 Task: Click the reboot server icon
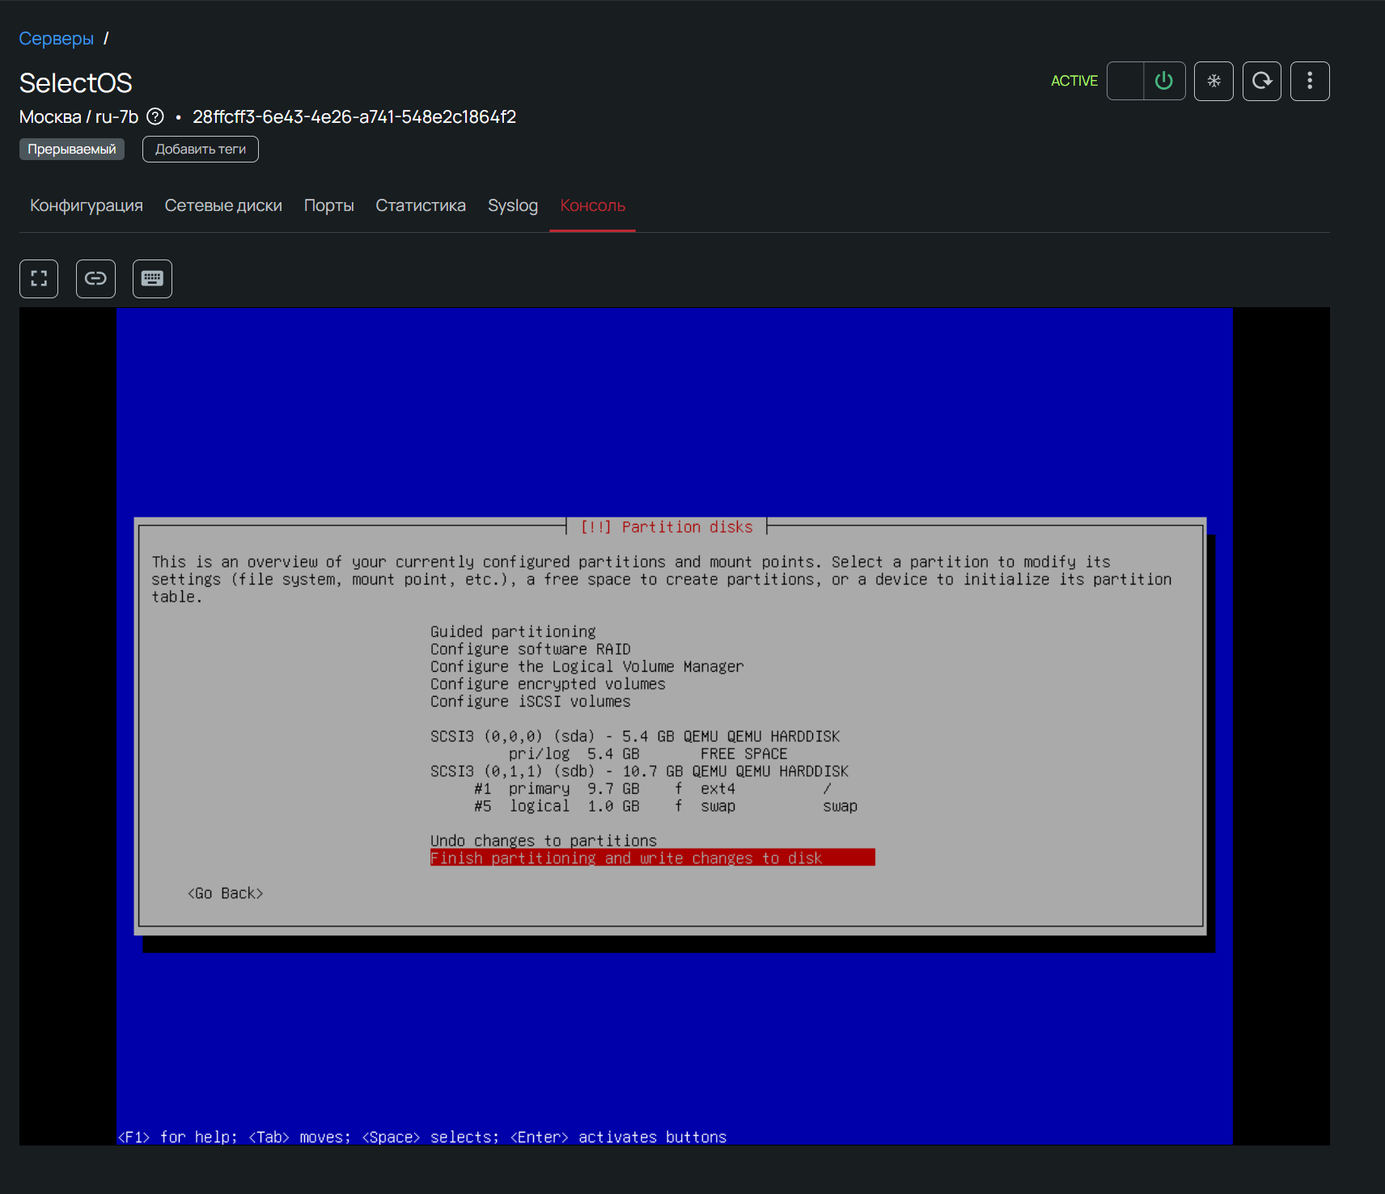[x=1261, y=81]
